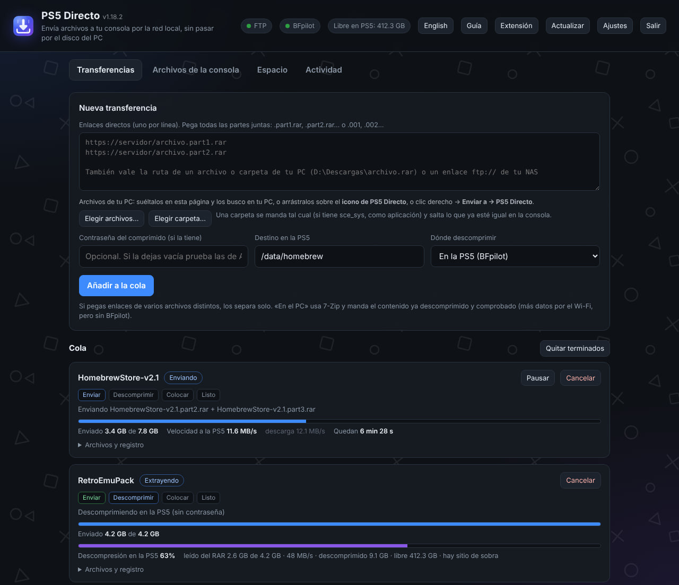The image size is (679, 585).
Task: Click Elegir carpeta... button
Action: (180, 219)
